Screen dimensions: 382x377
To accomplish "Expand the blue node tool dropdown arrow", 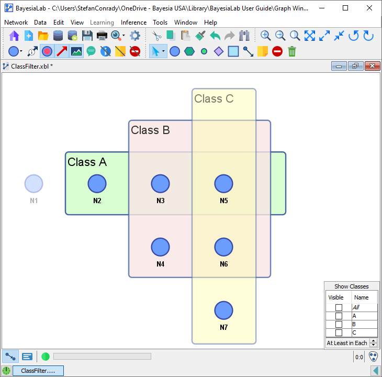I will (21, 51).
